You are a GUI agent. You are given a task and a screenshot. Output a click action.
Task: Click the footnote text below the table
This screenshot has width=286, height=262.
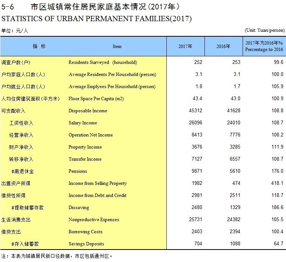[57, 256]
